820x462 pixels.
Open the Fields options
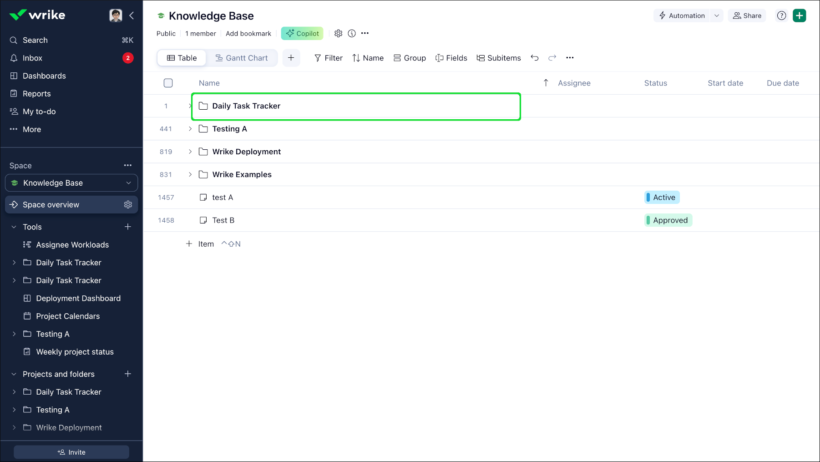[x=451, y=58]
